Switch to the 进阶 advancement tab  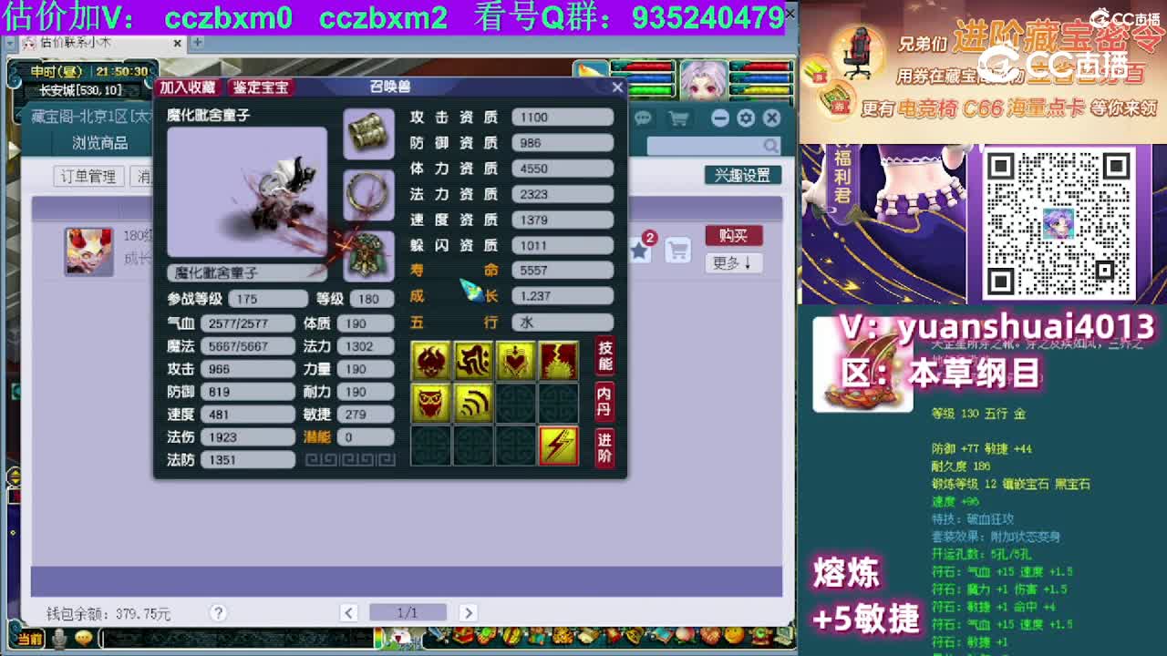[604, 446]
